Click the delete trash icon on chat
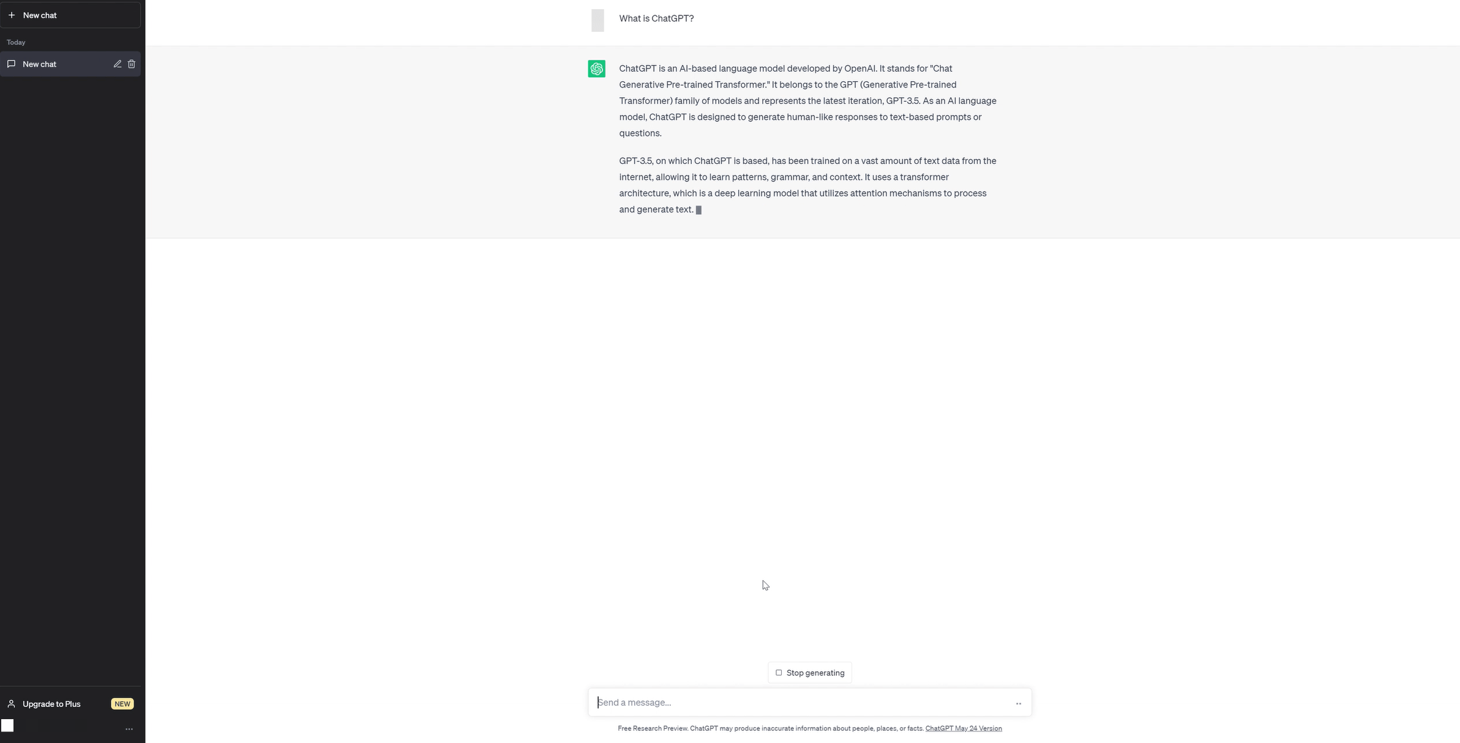 tap(132, 64)
